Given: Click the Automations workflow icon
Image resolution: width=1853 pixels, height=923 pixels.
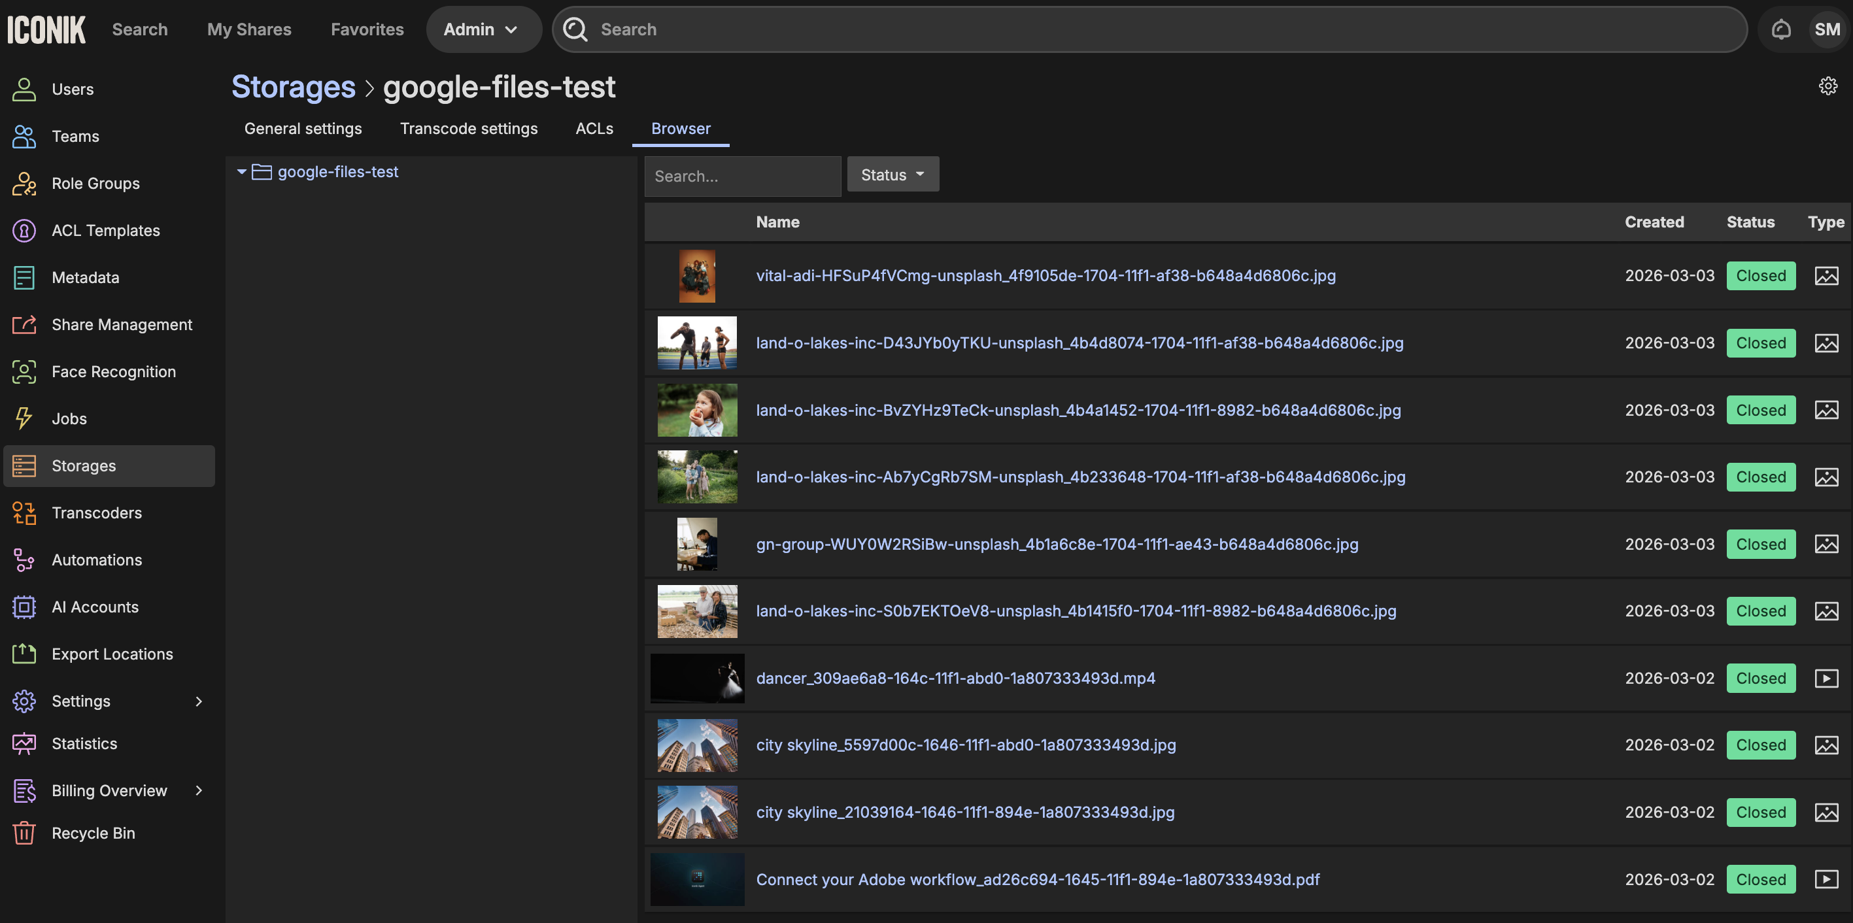Looking at the screenshot, I should click(x=24, y=560).
